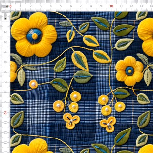Select the big dark green leaf at bottom right
Image resolution: width=153 pixels, height=153 pixels.
coord(123,137)
